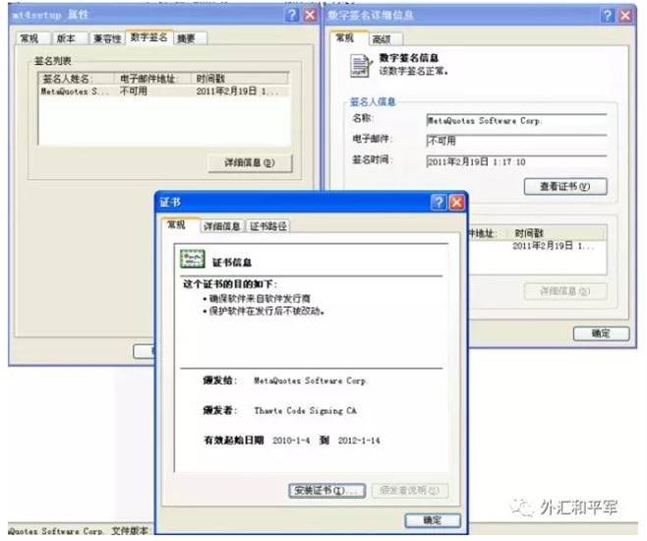Click the green certificate icon beside 证书信息
Screen dimensions: 647x541
[193, 260]
